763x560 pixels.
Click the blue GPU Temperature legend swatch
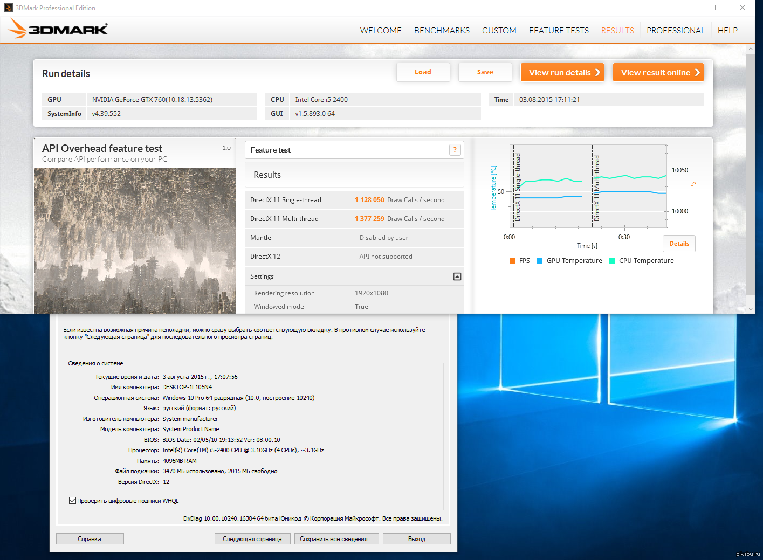point(540,261)
